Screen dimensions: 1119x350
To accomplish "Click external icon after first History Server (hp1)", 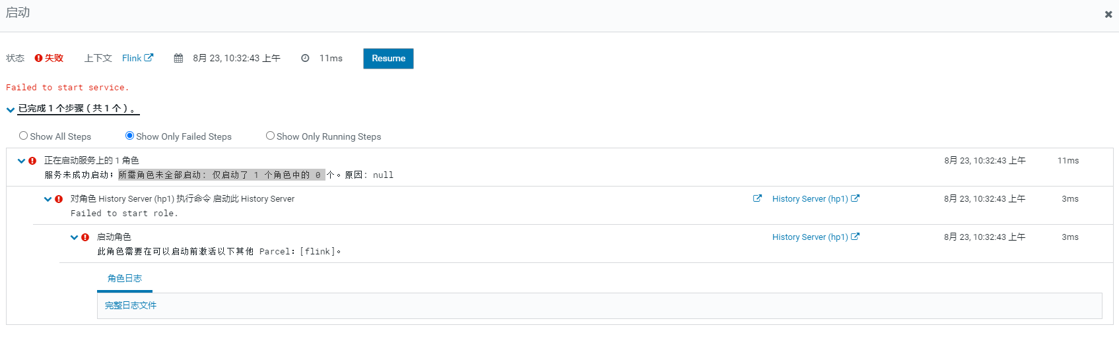I will [856, 198].
